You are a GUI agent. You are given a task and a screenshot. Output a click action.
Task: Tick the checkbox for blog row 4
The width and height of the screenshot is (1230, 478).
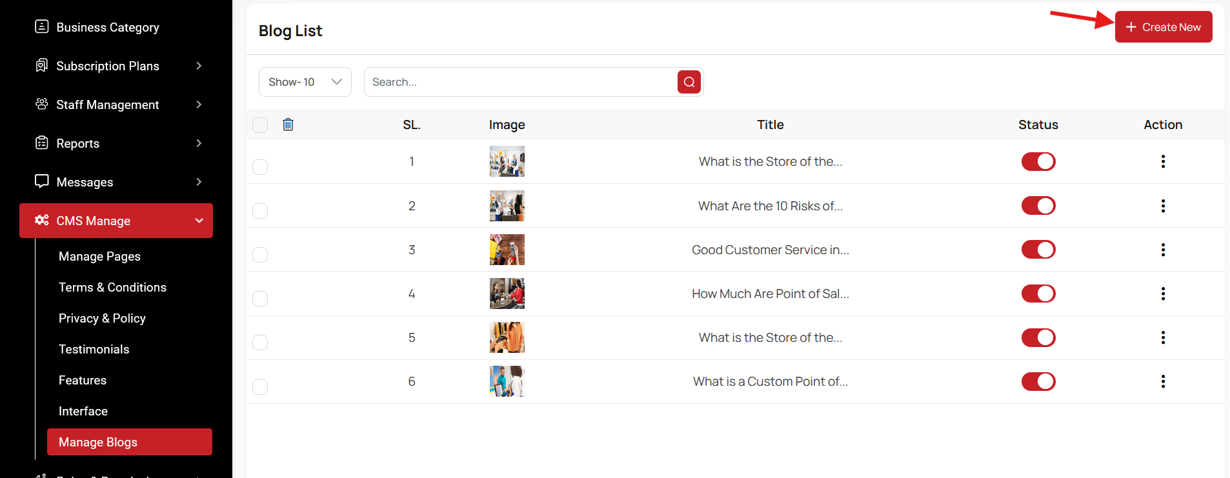[260, 299]
